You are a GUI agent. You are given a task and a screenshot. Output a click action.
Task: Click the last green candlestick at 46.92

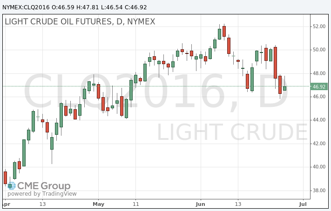tap(284, 88)
